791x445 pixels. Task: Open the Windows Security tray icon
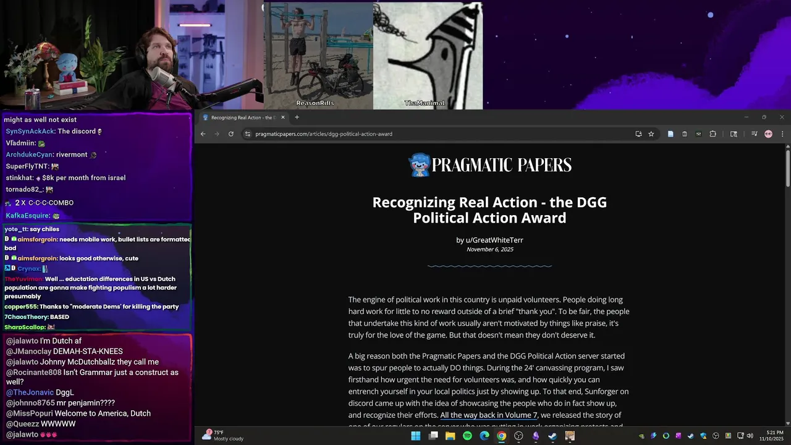703,436
